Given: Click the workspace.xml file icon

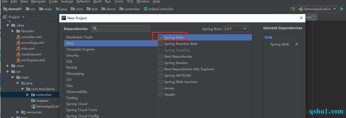Looking at the screenshot, I should [x=18, y=60].
